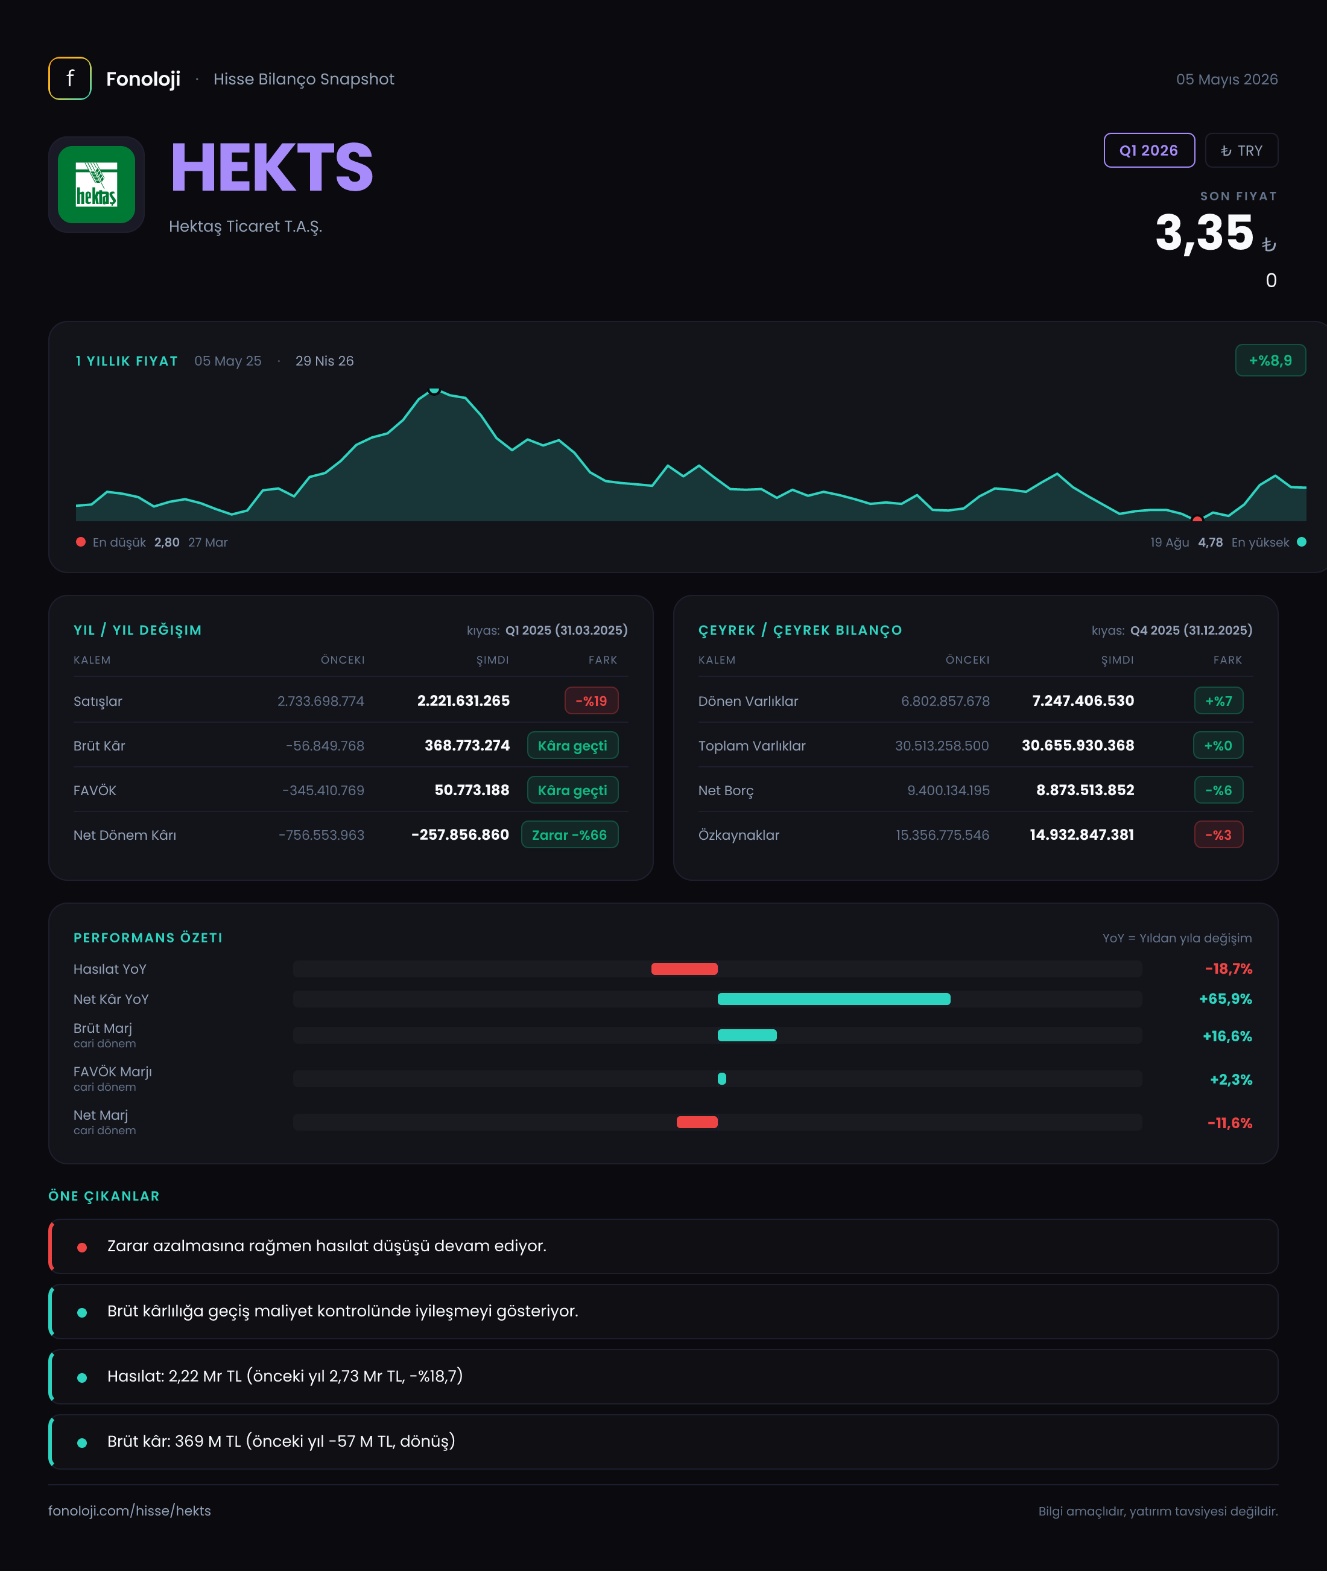Click red bullet on first highlight
Screen dimensions: 1327x1571
tap(82, 1248)
